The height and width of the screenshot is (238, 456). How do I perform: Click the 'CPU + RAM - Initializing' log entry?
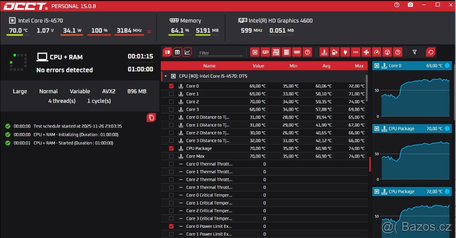[76, 134]
